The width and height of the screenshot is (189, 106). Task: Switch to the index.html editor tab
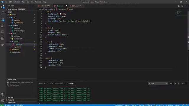point(45,6)
